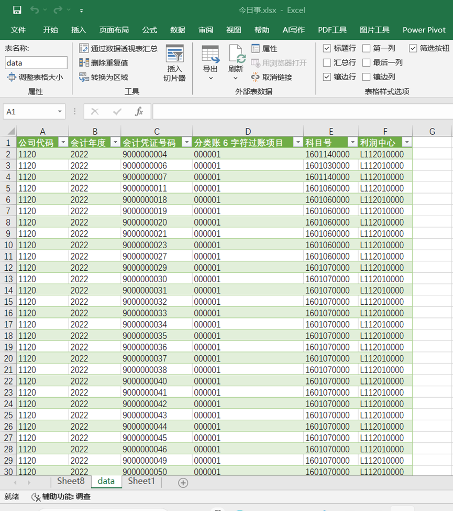
Task: Click cell with voucher number 9000000004
Action: click(157, 154)
